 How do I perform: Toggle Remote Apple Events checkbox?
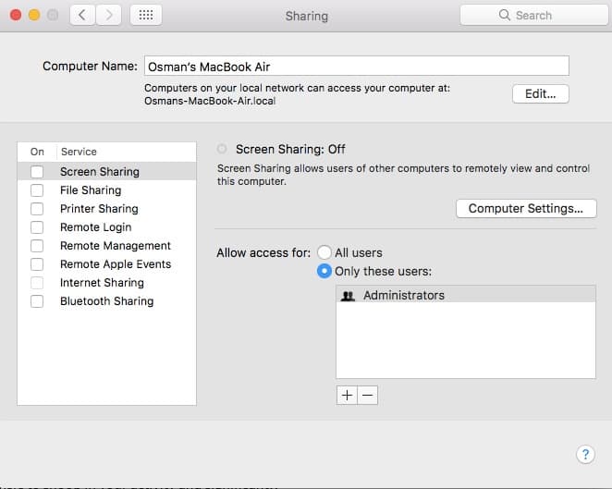pos(37,264)
